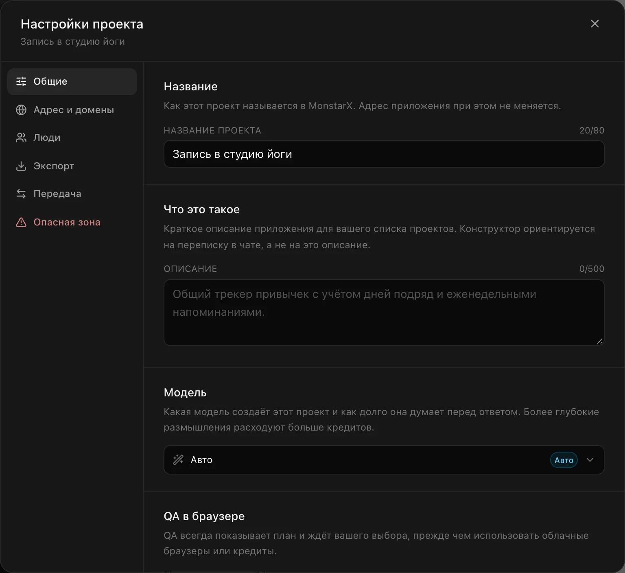Click the sliders icon beside Общие
Screen dimensions: 625x573
pyautogui.click(x=21, y=81)
